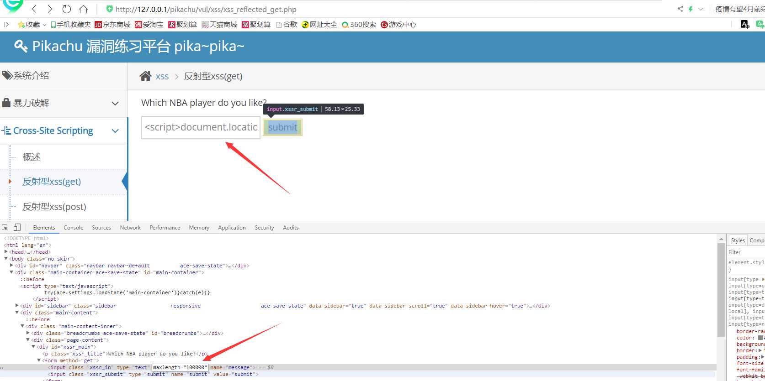Click the message text input with script payload

(201, 127)
